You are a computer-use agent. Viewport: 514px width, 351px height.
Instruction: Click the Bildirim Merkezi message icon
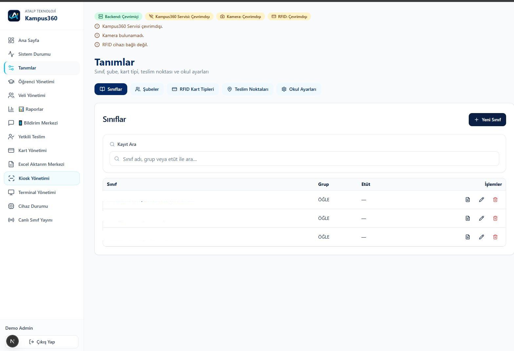pos(11,123)
